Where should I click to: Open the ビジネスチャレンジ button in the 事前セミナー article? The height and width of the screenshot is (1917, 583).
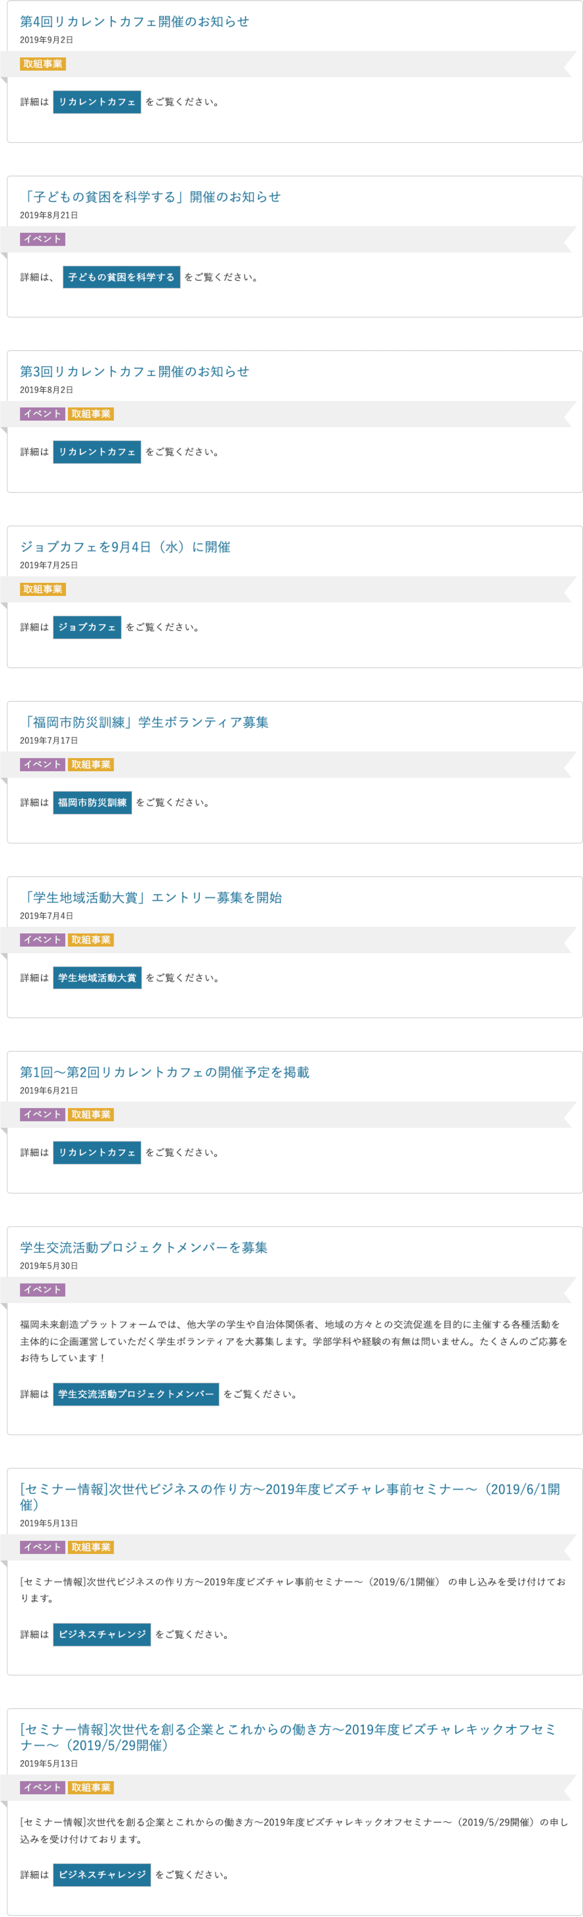(103, 1635)
